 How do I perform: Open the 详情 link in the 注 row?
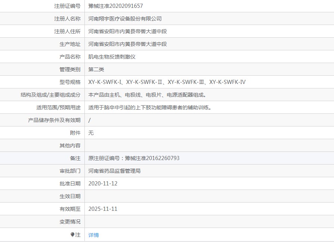click(x=93, y=235)
